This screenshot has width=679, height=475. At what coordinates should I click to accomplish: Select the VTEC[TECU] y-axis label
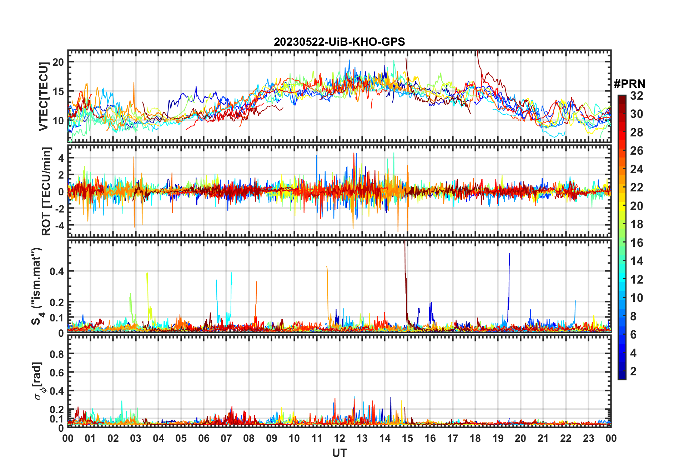(44, 96)
